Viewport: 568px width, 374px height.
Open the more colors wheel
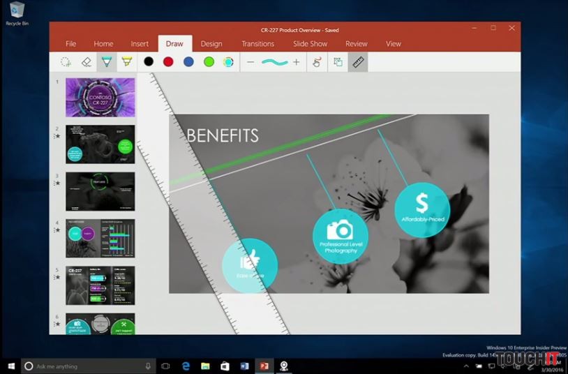(228, 62)
